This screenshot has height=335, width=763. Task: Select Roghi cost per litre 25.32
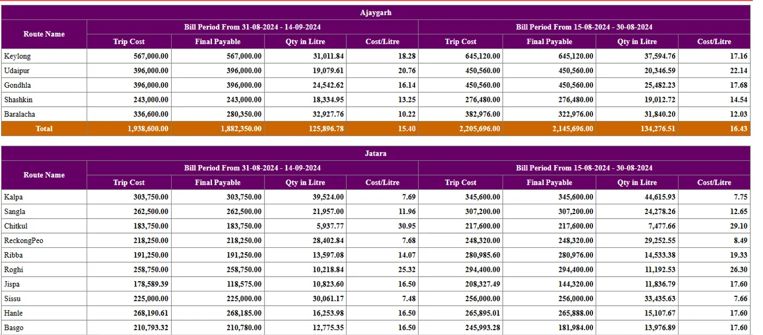[x=407, y=270]
